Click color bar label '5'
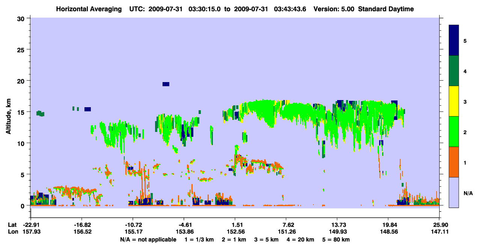Image resolution: width=488 pixels, height=250 pixels. coord(465,40)
